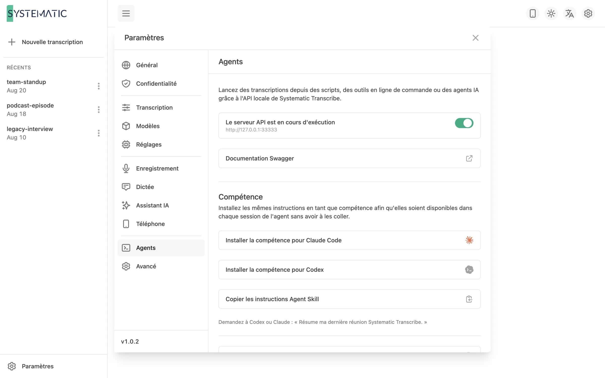The image size is (605, 378).
Task: Click the API server URL http://127.0.0.1:33333
Action: [251, 130]
